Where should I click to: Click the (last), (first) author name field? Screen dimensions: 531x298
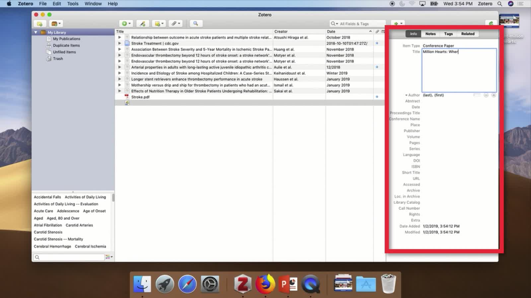[x=433, y=95]
